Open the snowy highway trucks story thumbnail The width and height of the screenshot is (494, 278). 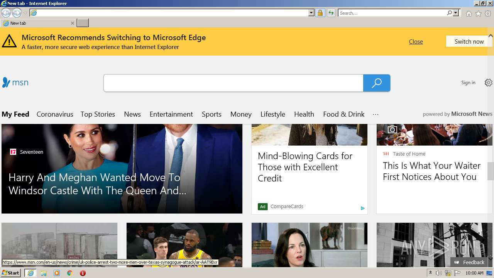point(59,245)
